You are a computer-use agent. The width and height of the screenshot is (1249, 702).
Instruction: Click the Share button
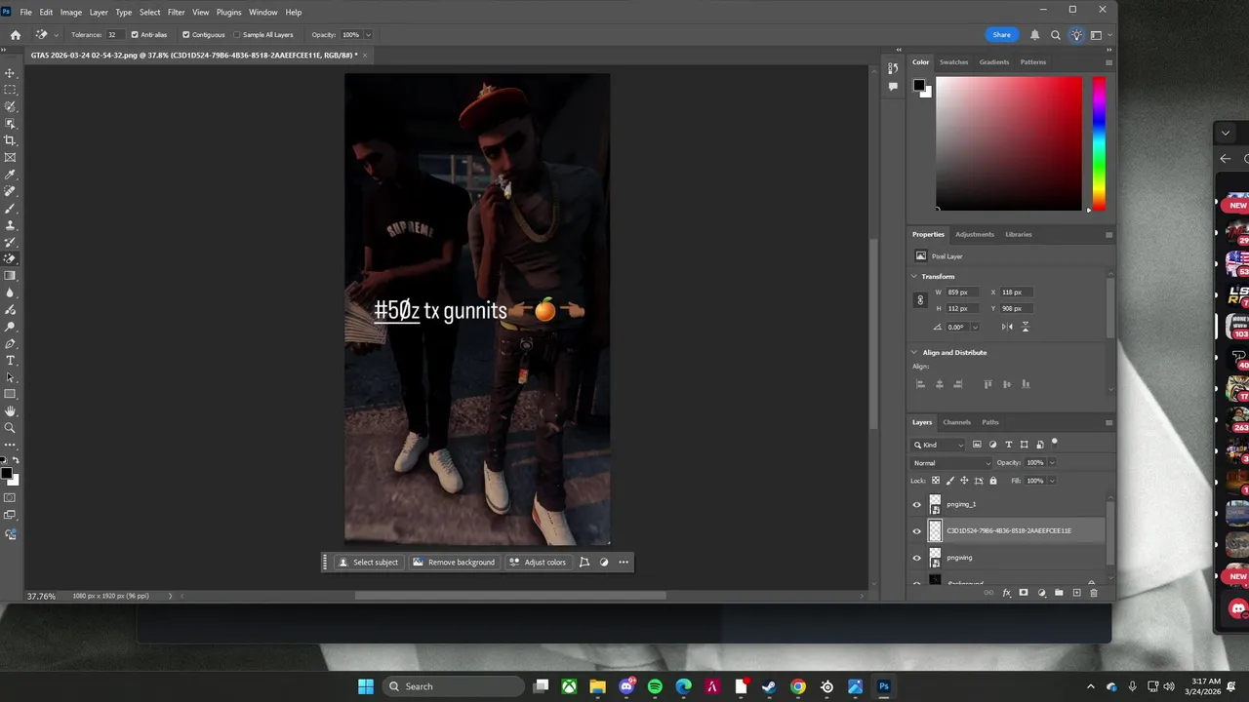coord(1002,35)
